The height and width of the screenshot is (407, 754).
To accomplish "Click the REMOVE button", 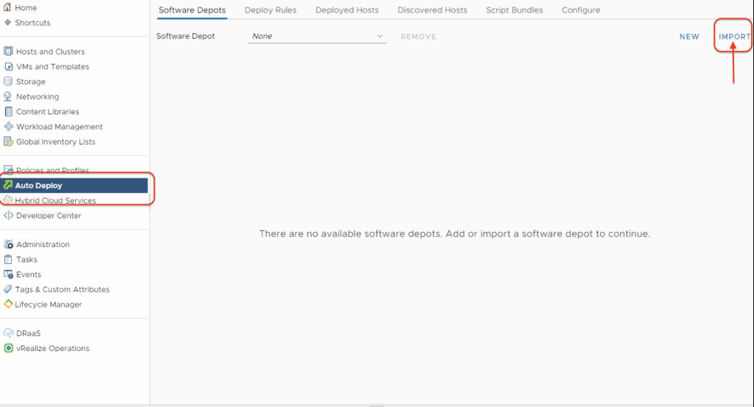I will [419, 37].
